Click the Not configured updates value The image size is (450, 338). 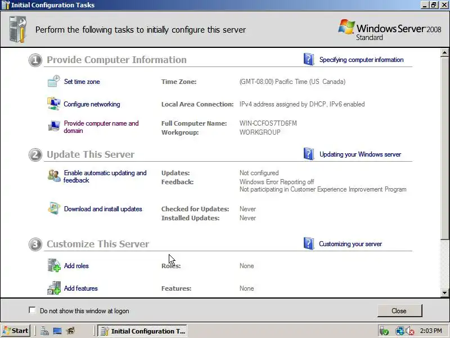point(259,173)
